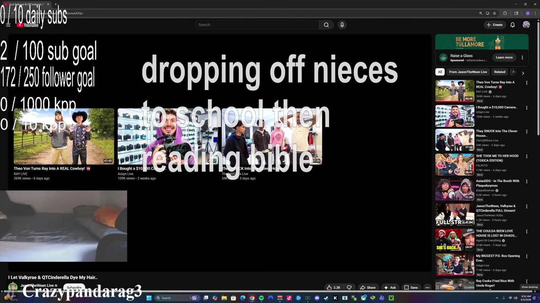Open the YouTube account avatar menu
Viewport: 540px width, 303px height.
[526, 25]
